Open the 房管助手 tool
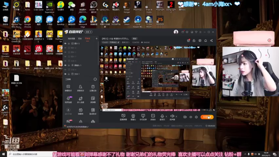The height and width of the screenshot is (157, 279). (x=81, y=88)
